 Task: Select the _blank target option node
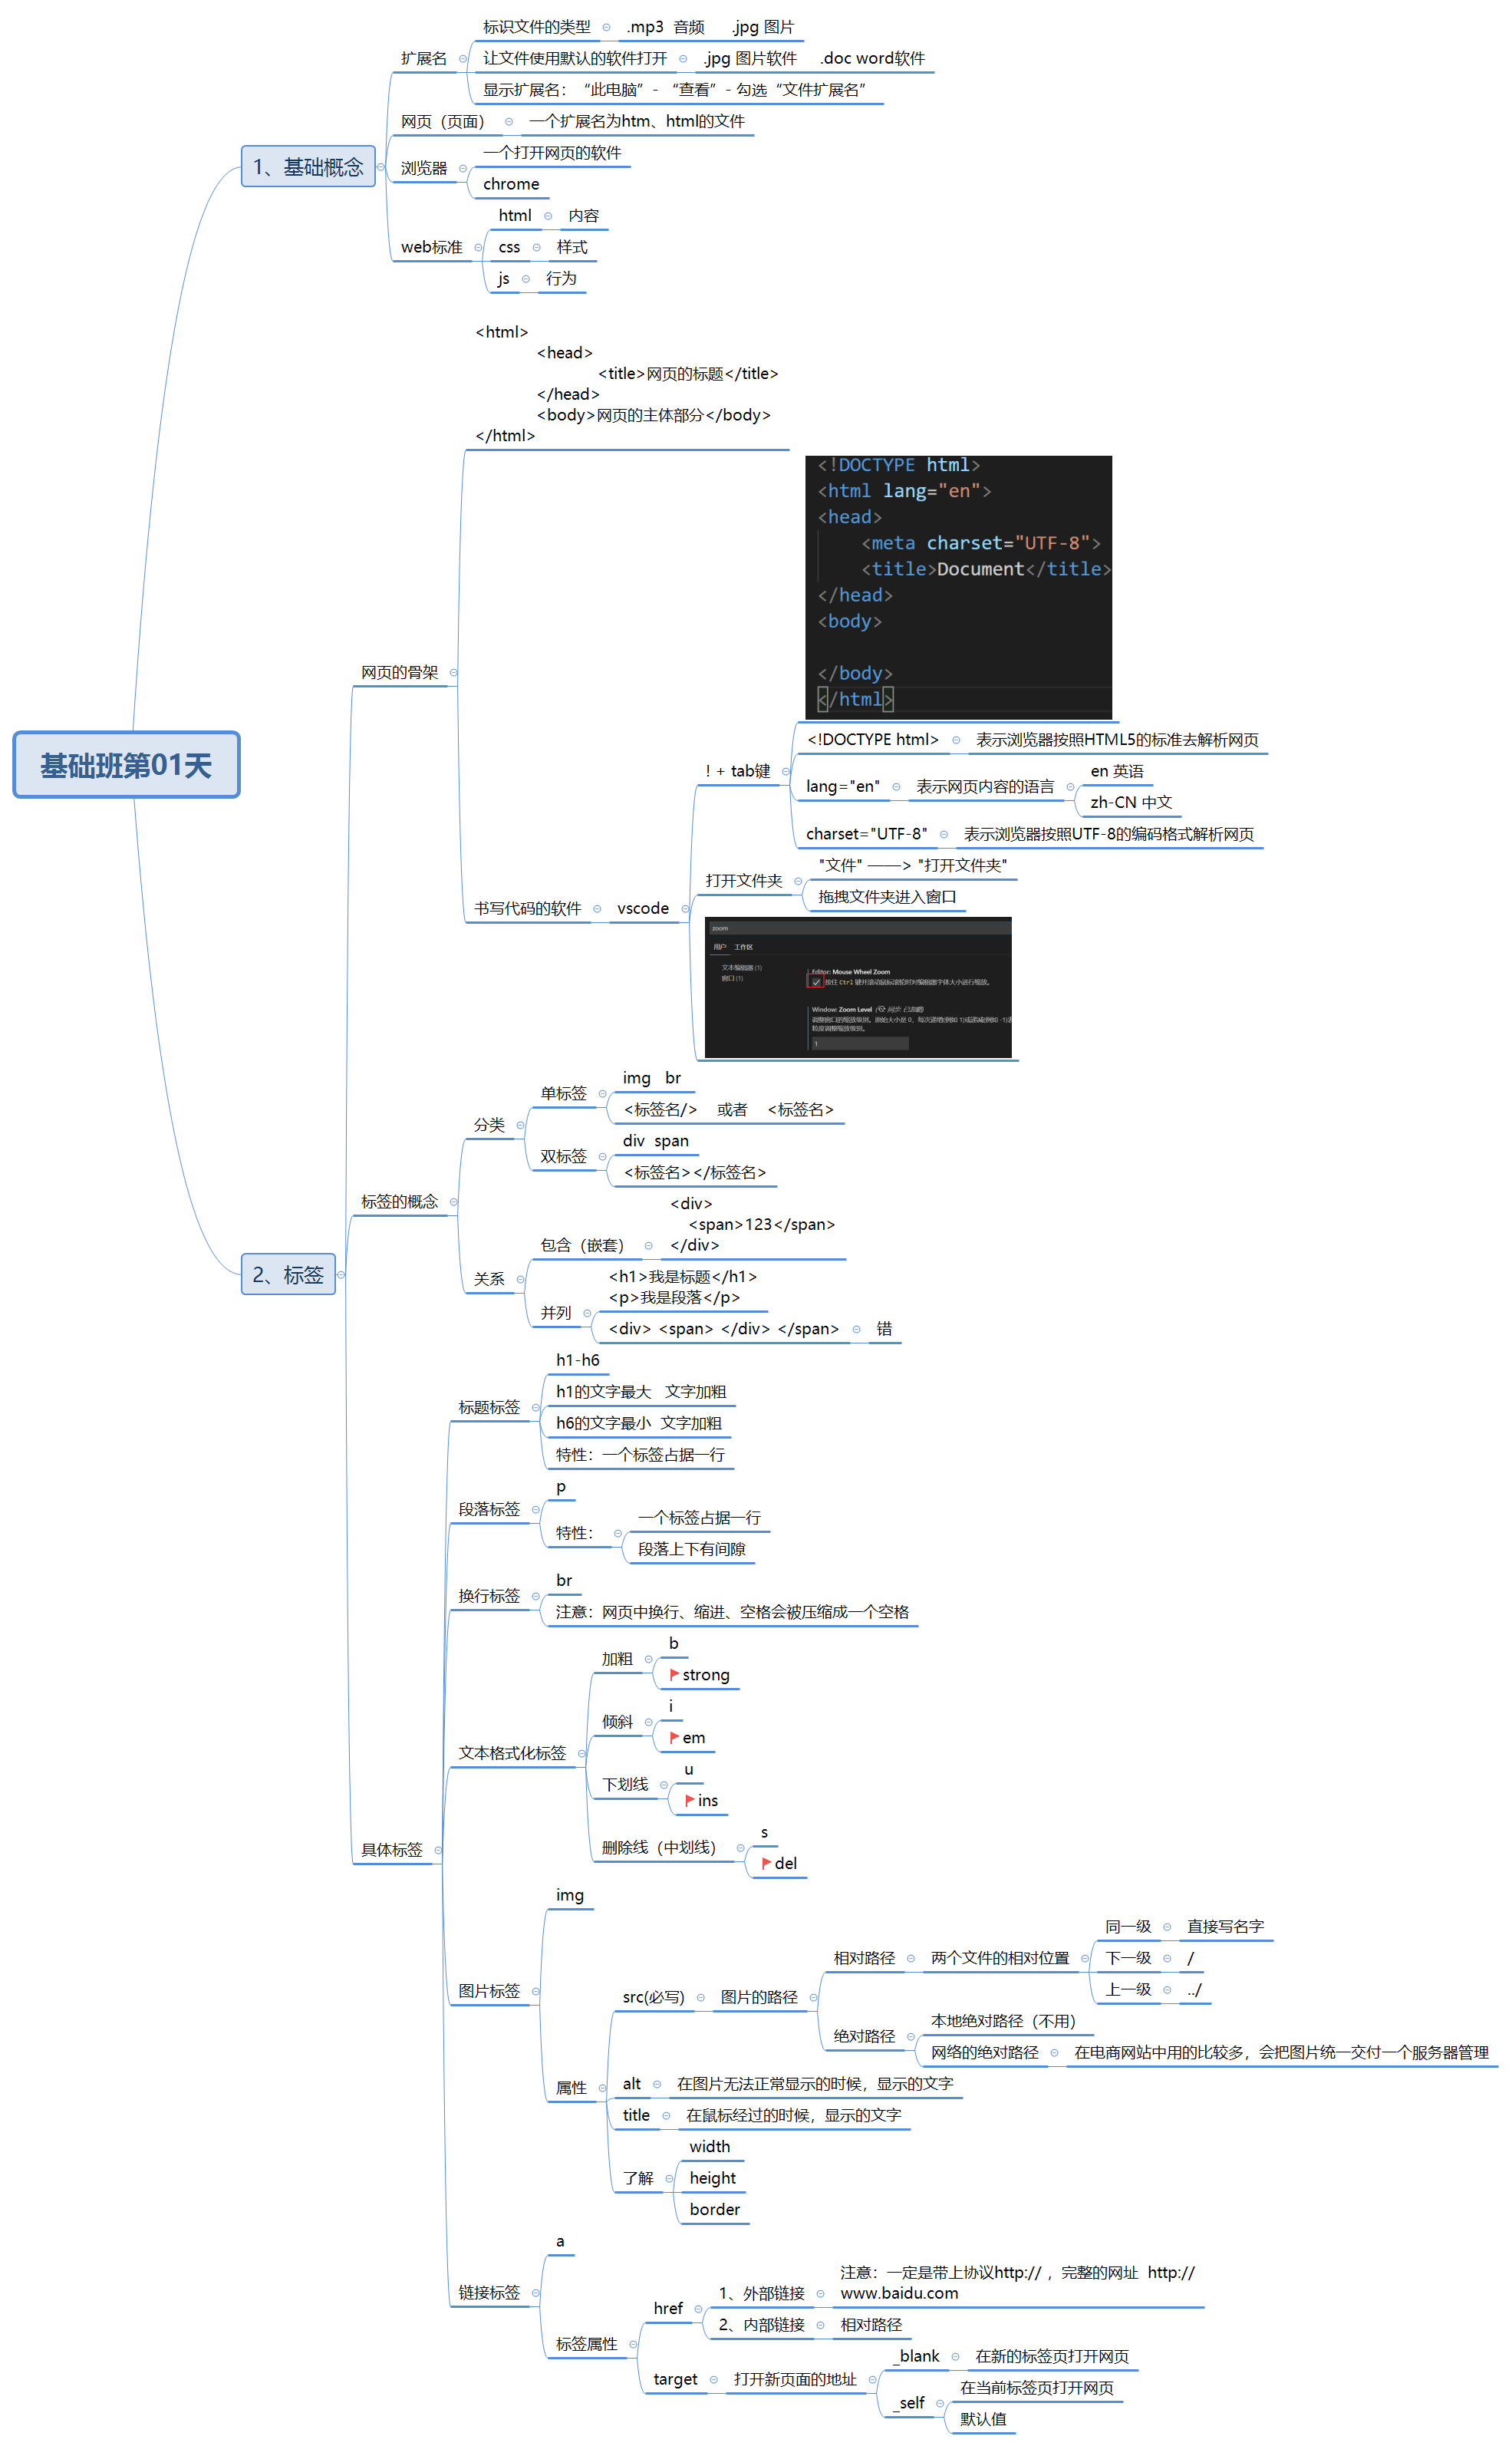(918, 2356)
